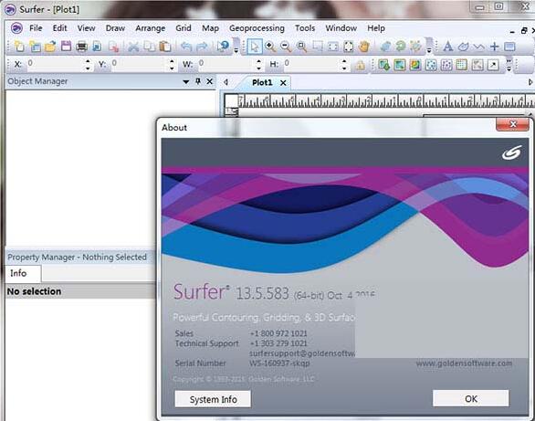Click the Fit to Window zoom icon
Image resolution: width=535 pixels, height=421 pixels.
349,47
